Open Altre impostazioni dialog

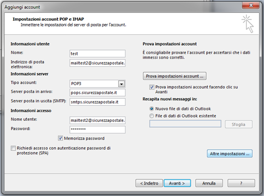coord(230,153)
